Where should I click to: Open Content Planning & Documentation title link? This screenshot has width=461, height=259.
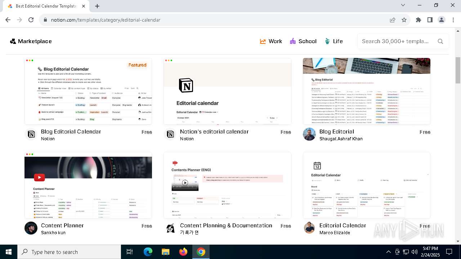(226, 226)
